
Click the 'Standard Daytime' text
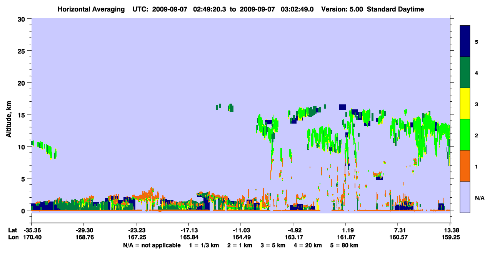pyautogui.click(x=395, y=9)
